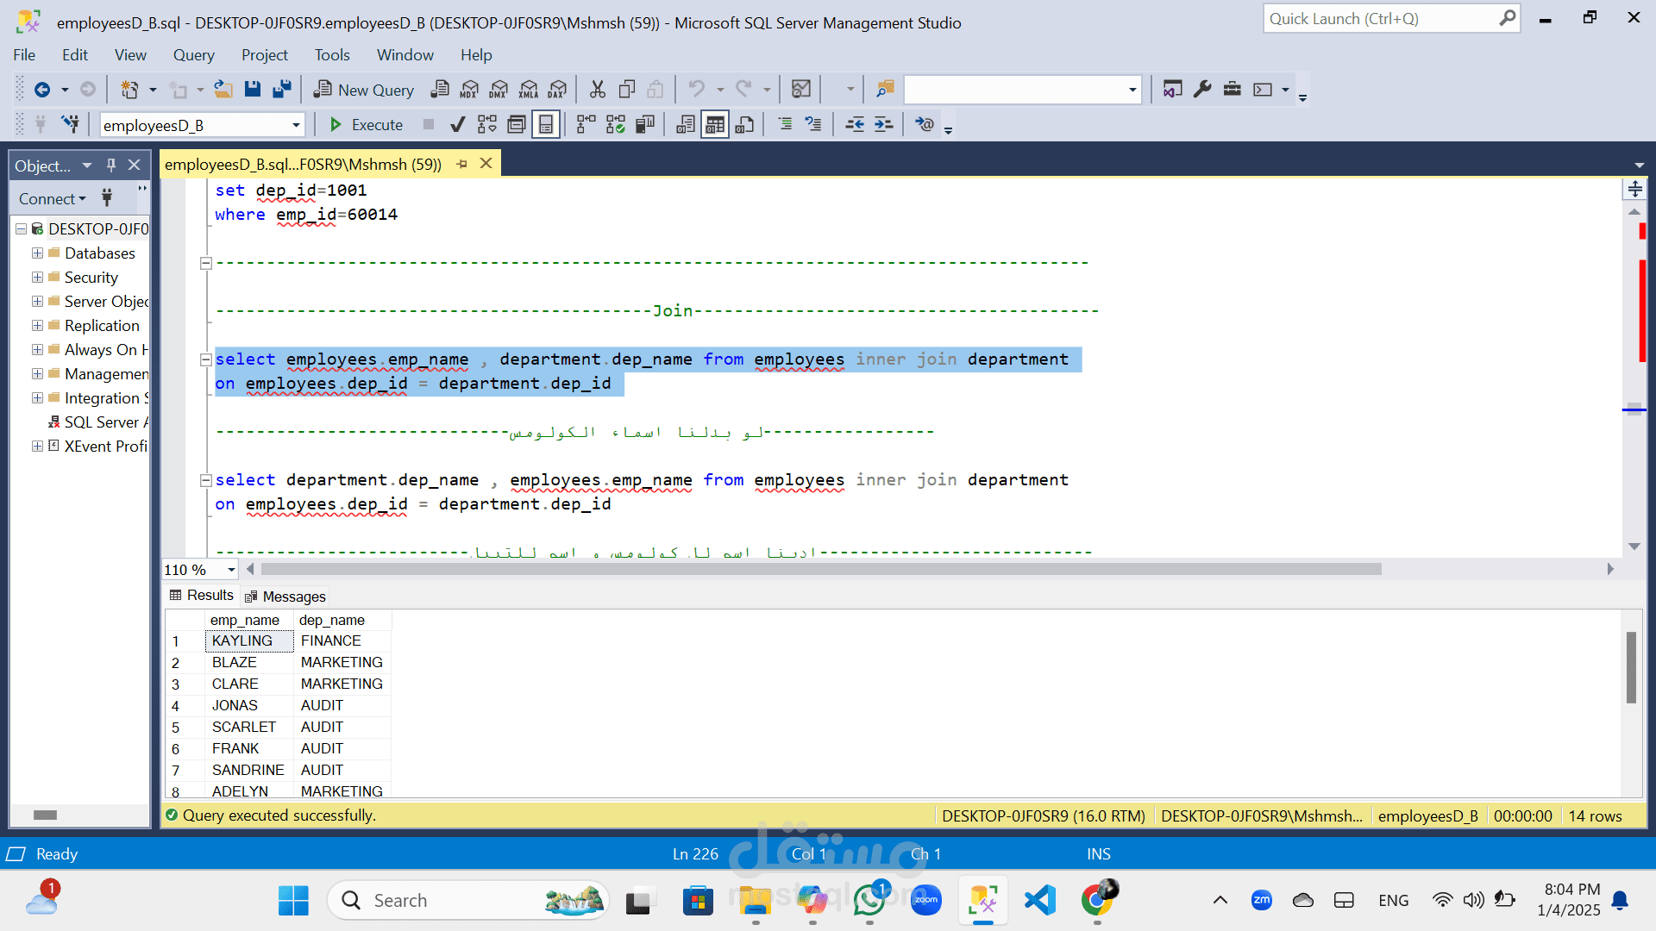1656x931 pixels.
Task: Click the Query Options icon
Action: click(x=517, y=125)
